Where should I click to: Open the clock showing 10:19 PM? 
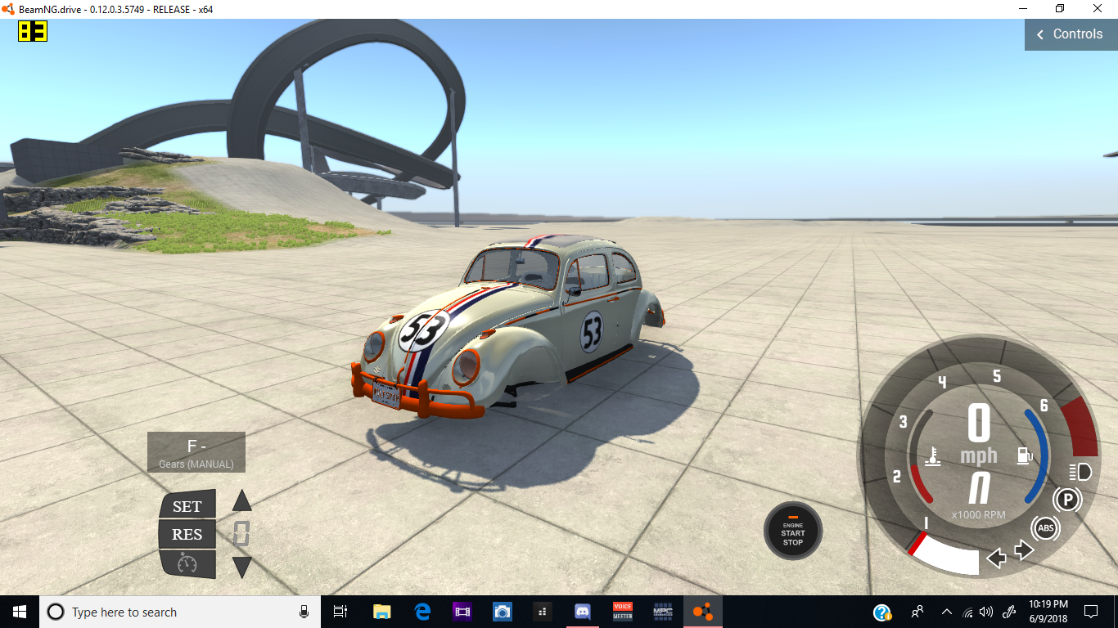tap(1049, 612)
